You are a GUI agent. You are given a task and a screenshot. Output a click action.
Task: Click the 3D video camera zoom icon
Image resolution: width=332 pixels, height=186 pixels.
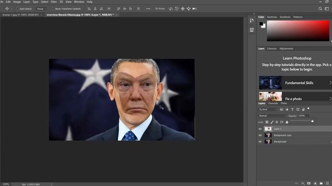(195, 9)
